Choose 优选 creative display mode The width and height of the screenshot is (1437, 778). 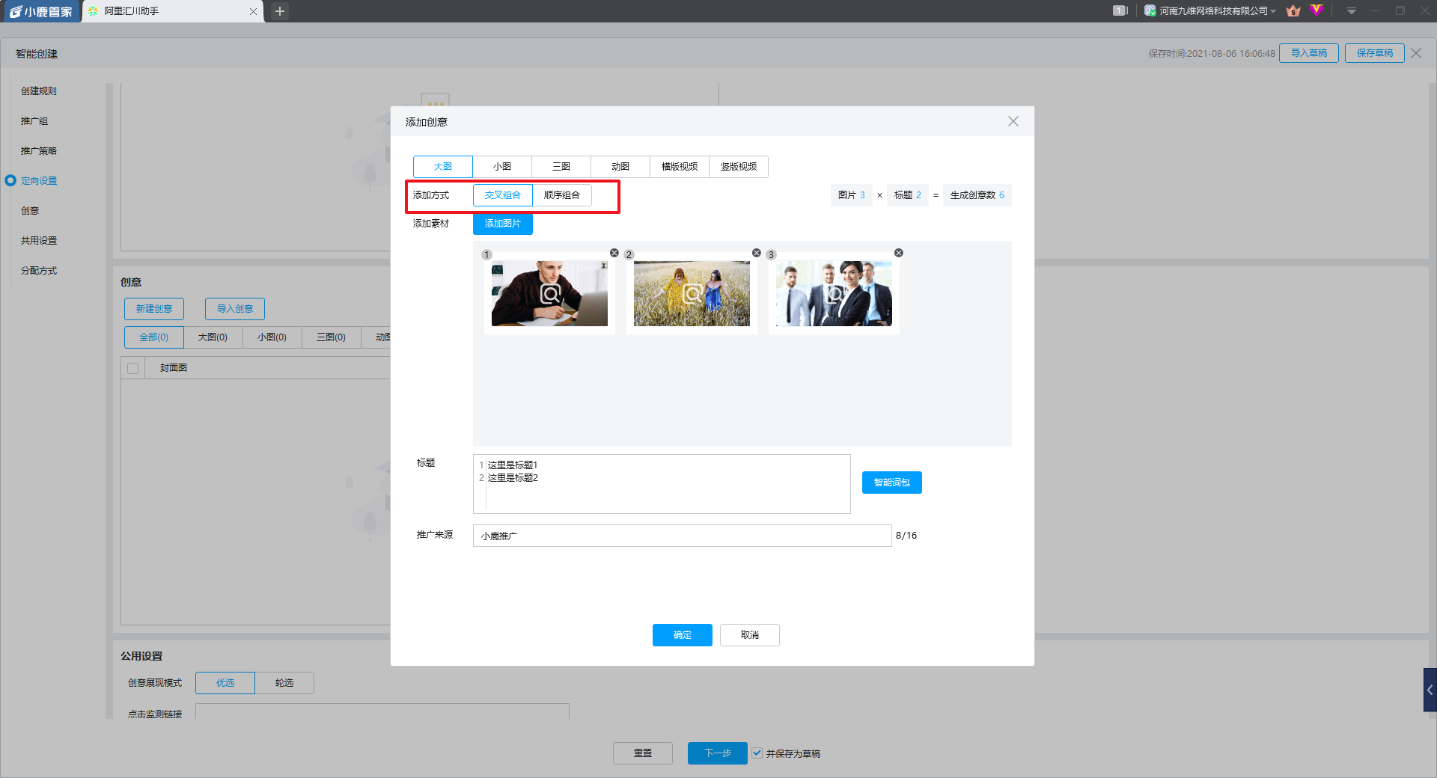pos(225,683)
